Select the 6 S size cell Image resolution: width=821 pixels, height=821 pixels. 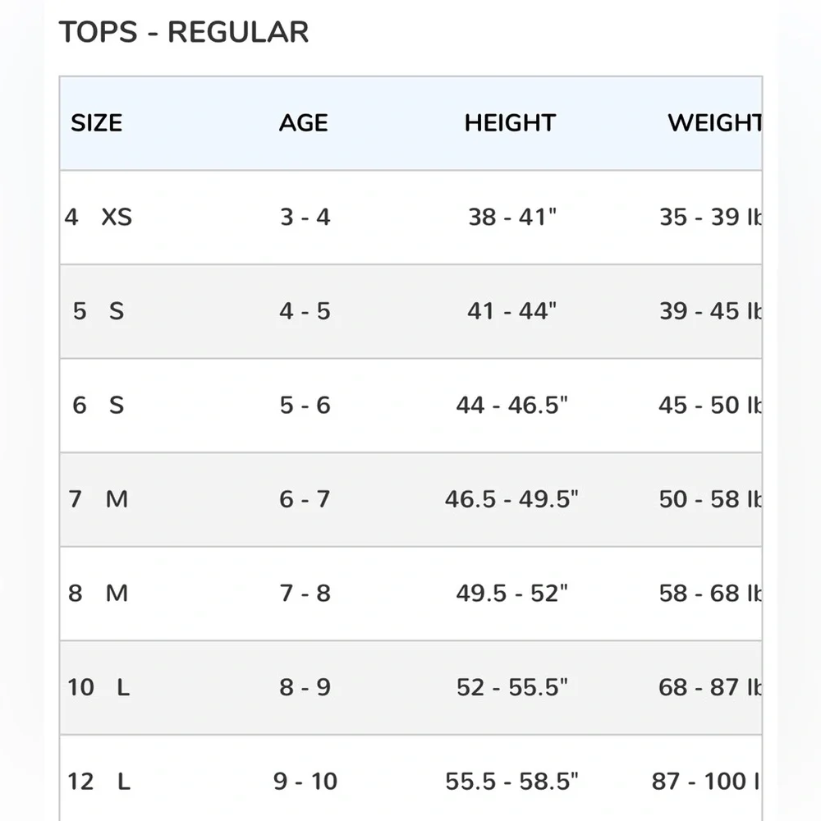click(x=99, y=405)
